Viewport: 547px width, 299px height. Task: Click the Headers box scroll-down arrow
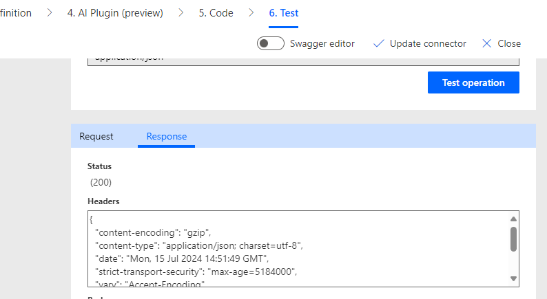513,278
